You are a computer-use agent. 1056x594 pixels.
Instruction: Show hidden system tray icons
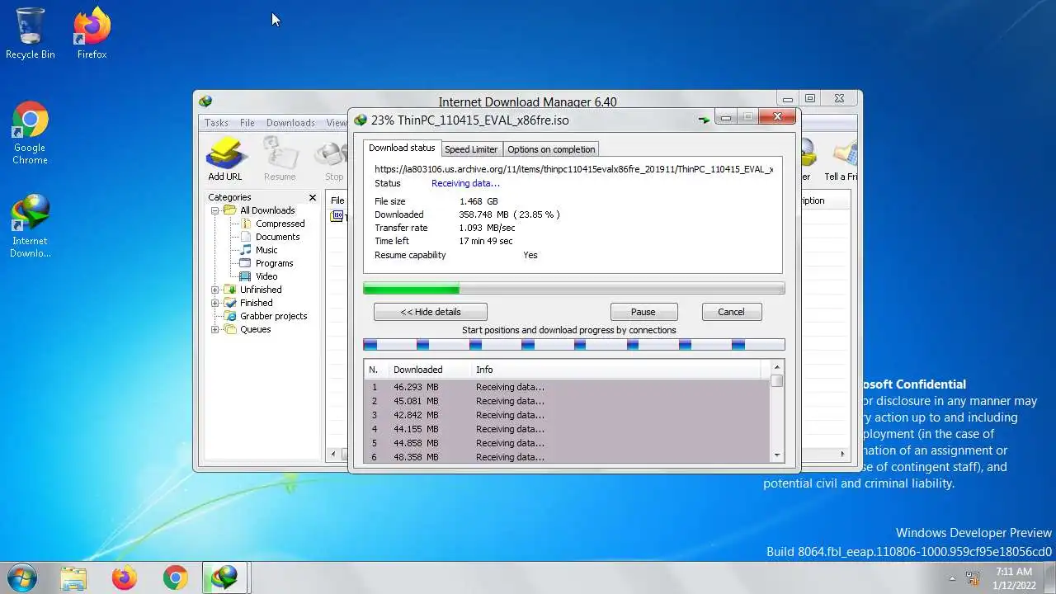(952, 578)
